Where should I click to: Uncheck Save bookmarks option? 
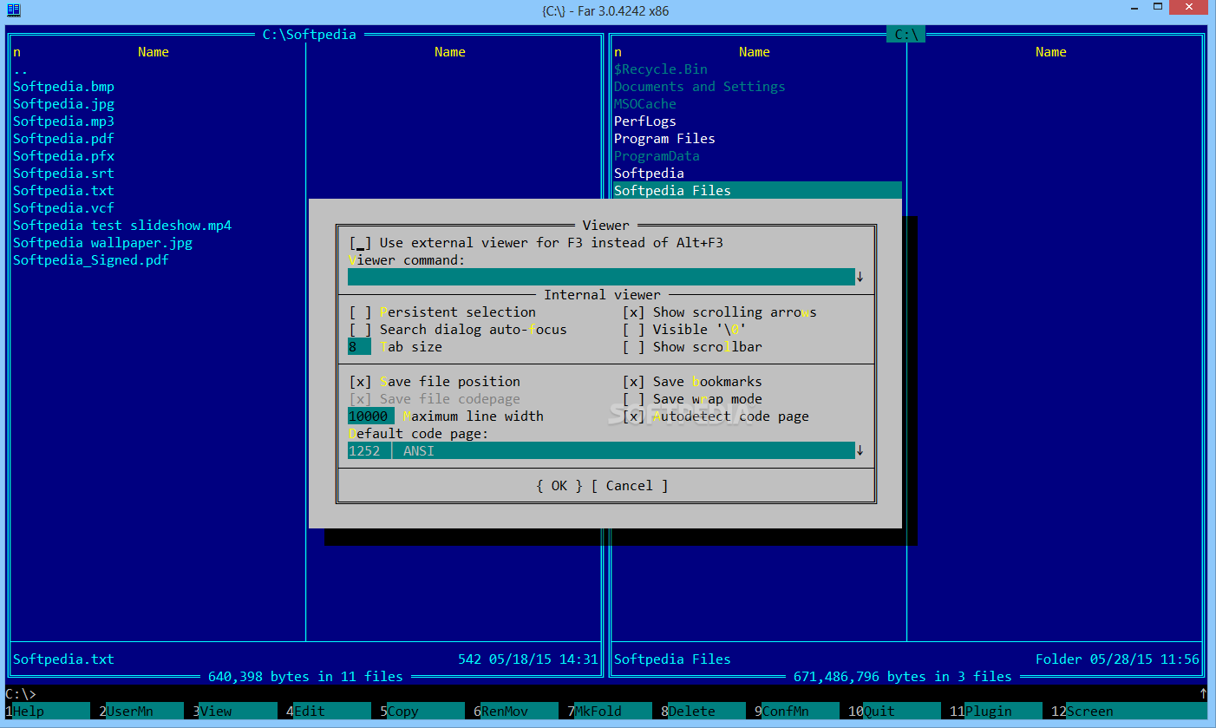[x=633, y=382]
